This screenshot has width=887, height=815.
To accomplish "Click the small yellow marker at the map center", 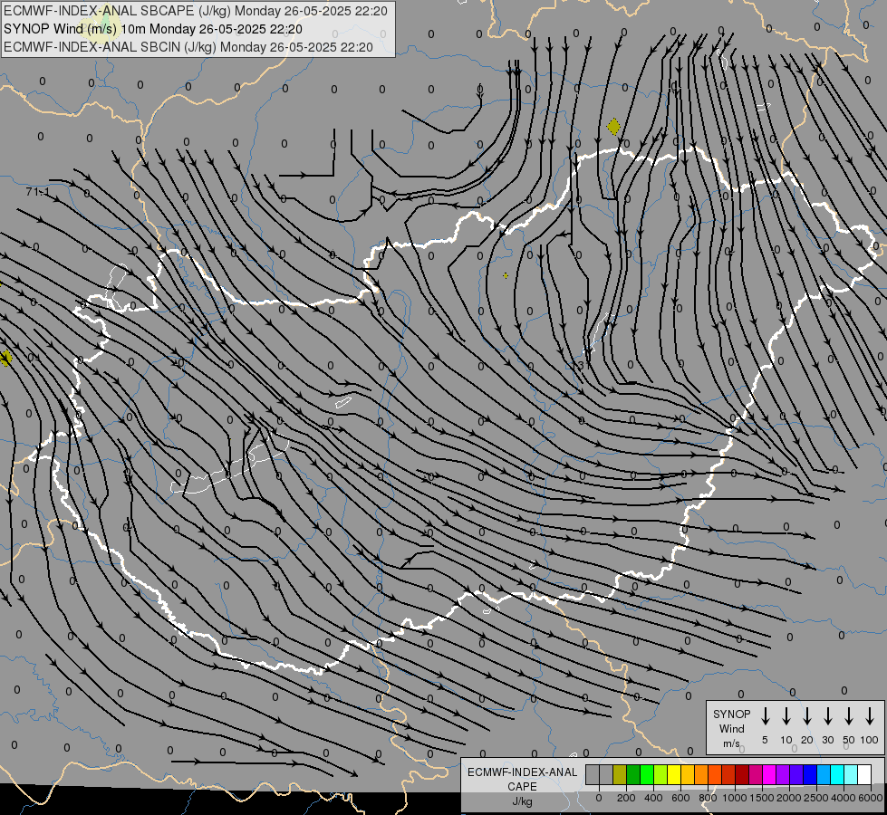I will click(x=506, y=275).
